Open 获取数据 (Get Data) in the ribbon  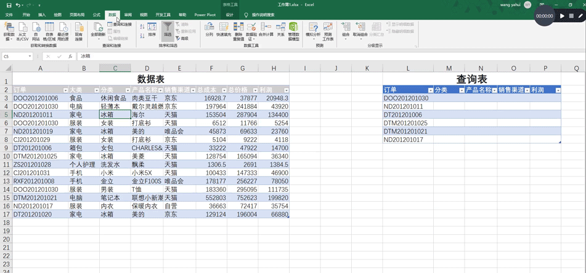(9, 31)
